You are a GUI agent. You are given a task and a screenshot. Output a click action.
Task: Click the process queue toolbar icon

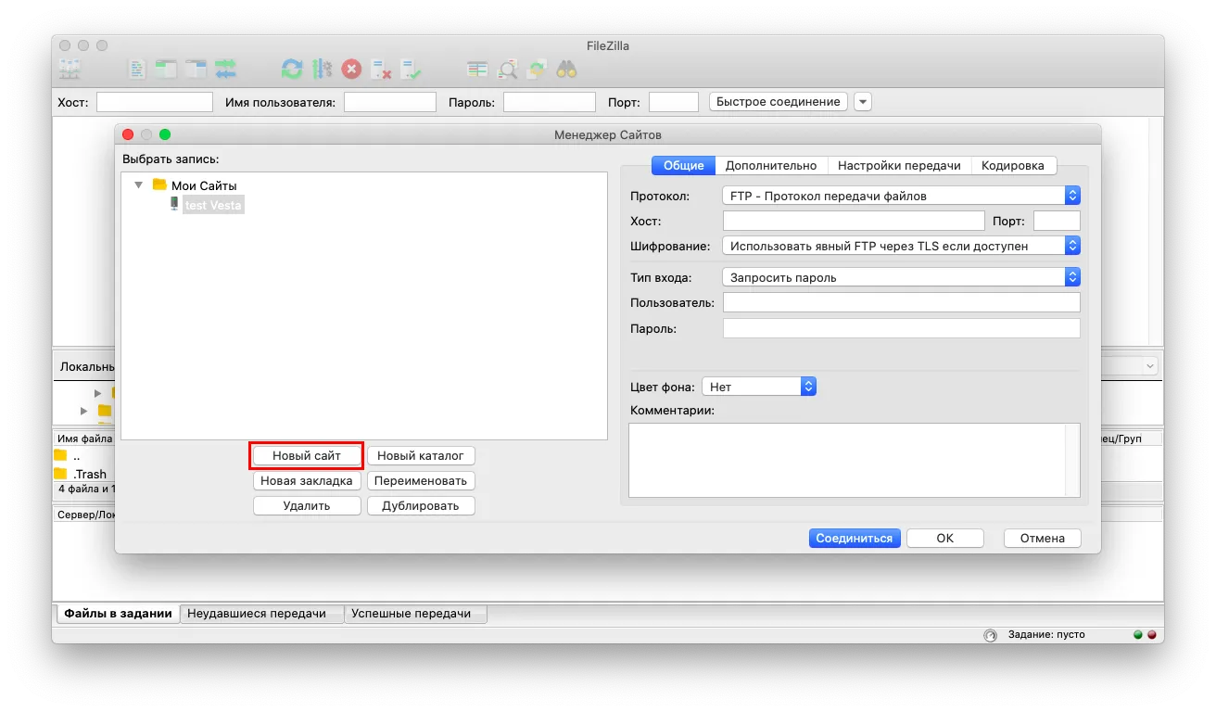tap(322, 69)
